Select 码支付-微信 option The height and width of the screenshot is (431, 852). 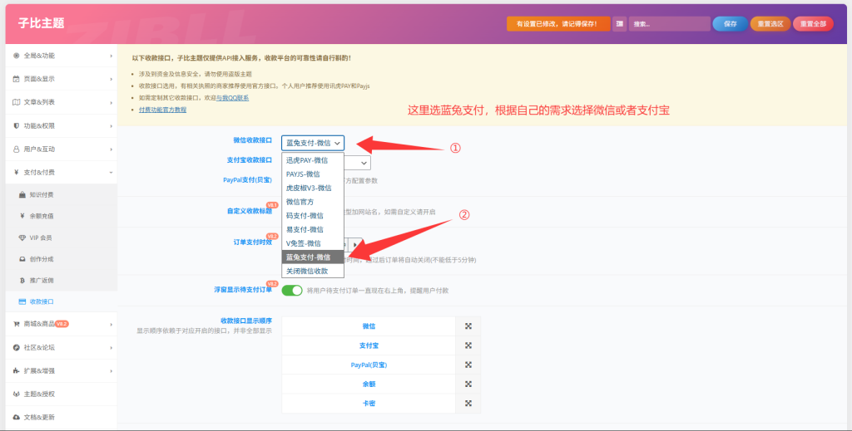coord(313,216)
